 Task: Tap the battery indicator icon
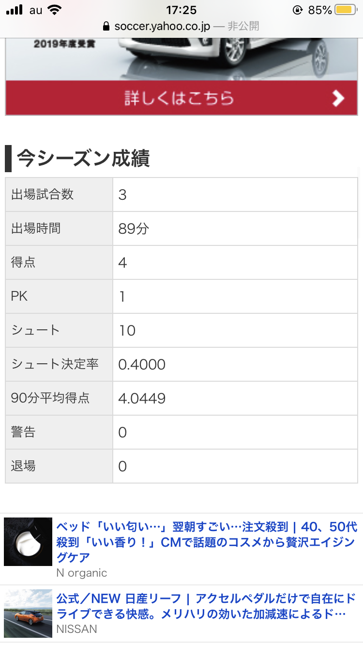click(346, 10)
